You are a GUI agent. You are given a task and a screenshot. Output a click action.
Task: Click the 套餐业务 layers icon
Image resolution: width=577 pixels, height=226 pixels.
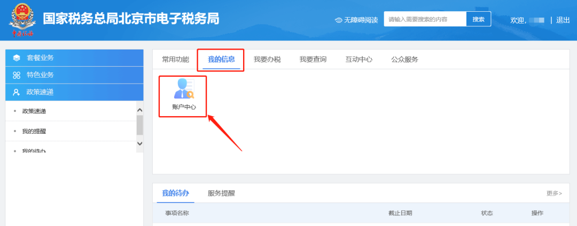pos(17,58)
